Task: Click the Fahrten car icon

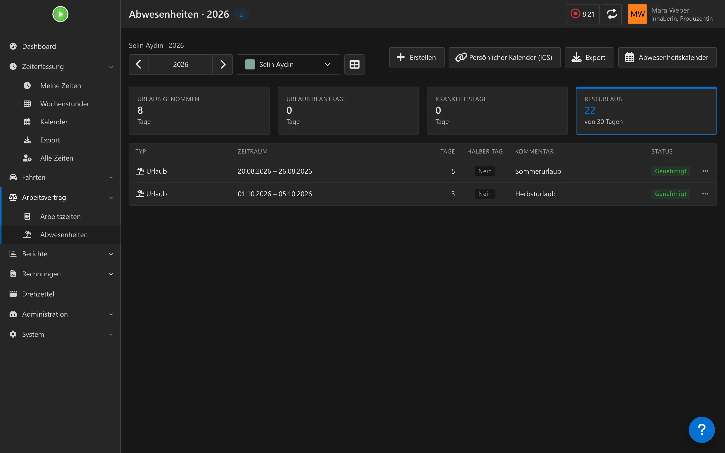Action: (x=13, y=177)
